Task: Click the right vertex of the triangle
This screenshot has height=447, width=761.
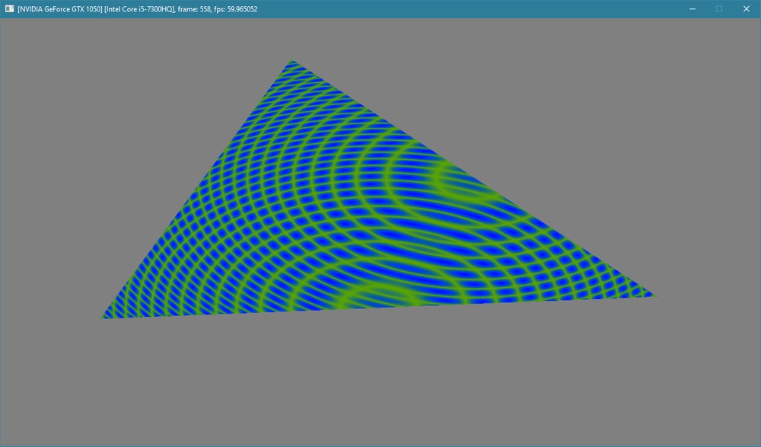Action: (x=651, y=295)
